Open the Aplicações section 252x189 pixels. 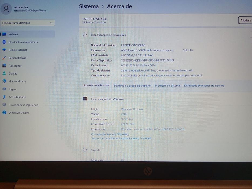point(15,66)
